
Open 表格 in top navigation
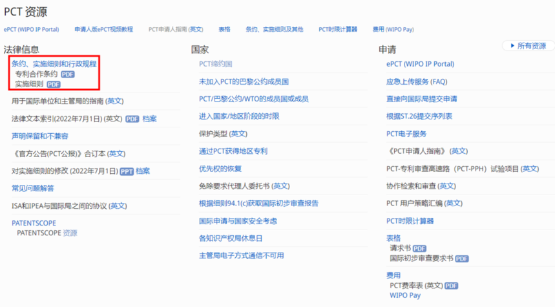click(224, 29)
